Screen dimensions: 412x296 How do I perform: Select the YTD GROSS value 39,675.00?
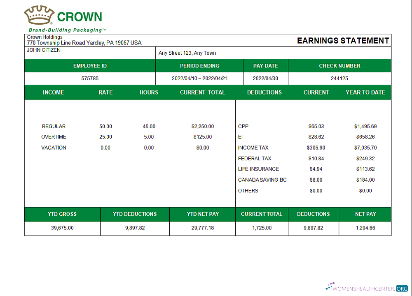click(62, 228)
